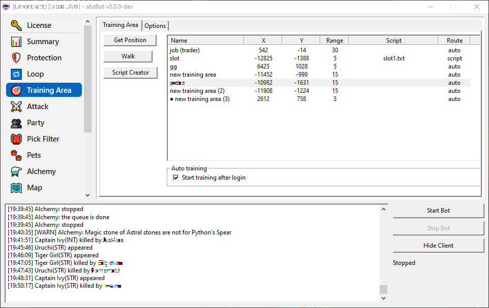This screenshot has width=489, height=308.
Task: Click the X column header
Action: click(263, 41)
